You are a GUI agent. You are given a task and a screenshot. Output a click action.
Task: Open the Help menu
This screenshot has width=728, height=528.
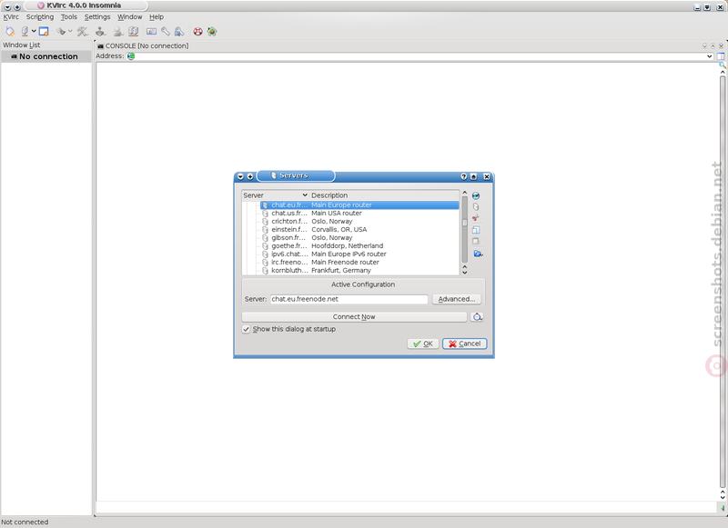coord(157,17)
